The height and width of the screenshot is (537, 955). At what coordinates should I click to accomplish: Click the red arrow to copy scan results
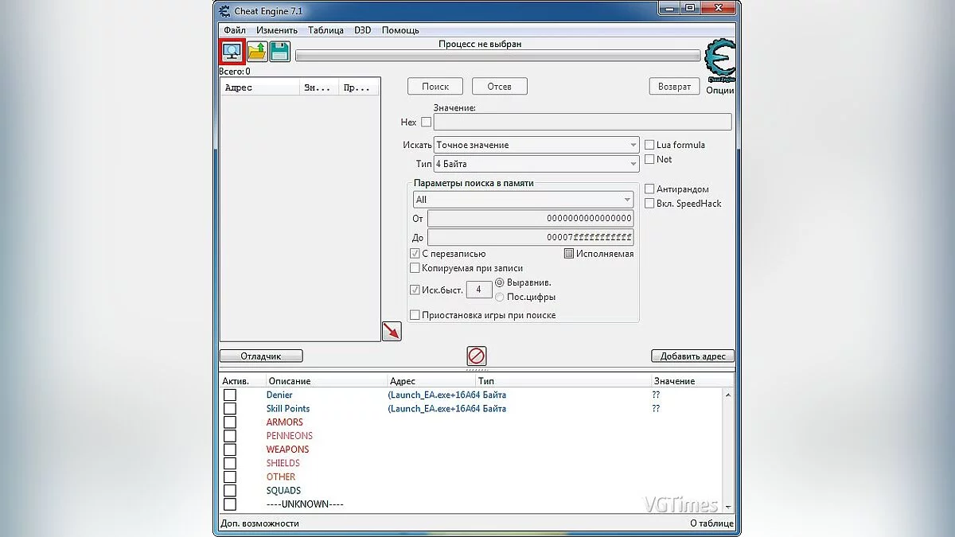click(x=391, y=330)
